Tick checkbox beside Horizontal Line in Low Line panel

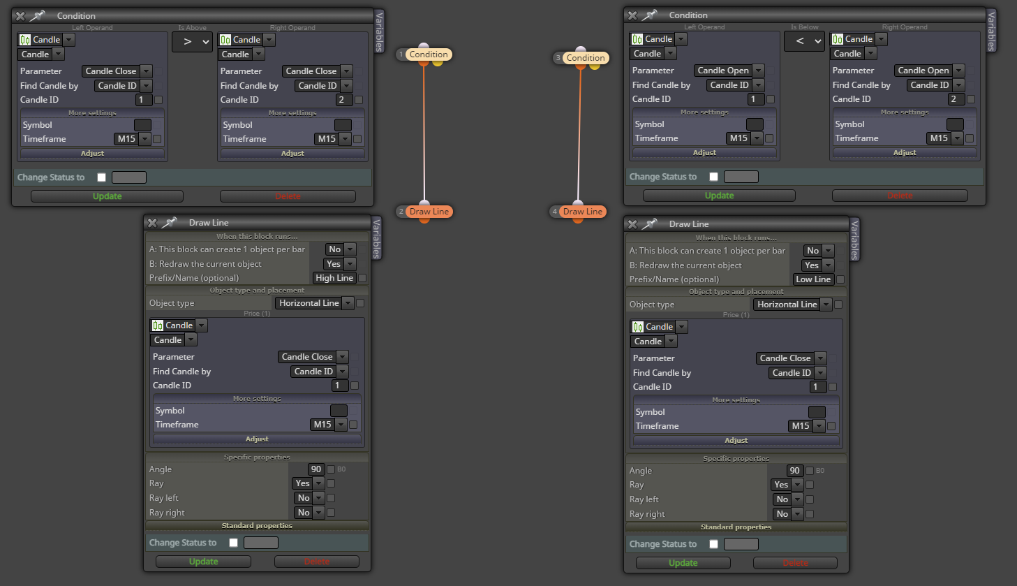coord(838,305)
